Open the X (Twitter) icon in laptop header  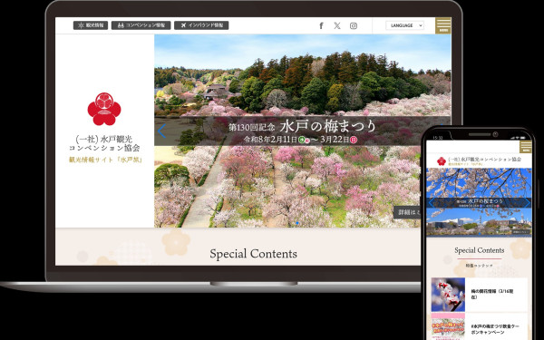tap(337, 25)
